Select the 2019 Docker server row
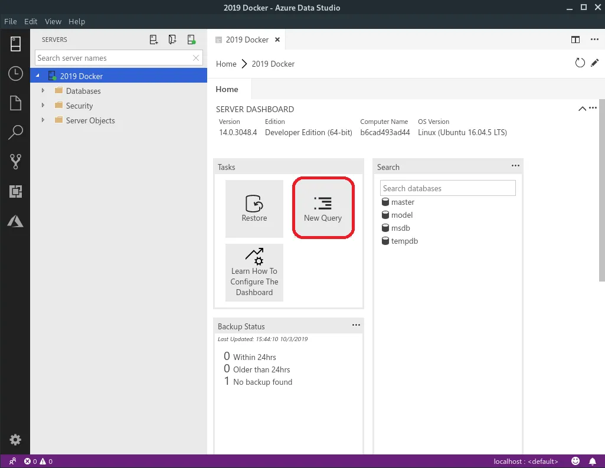This screenshot has width=605, height=468. (119, 76)
